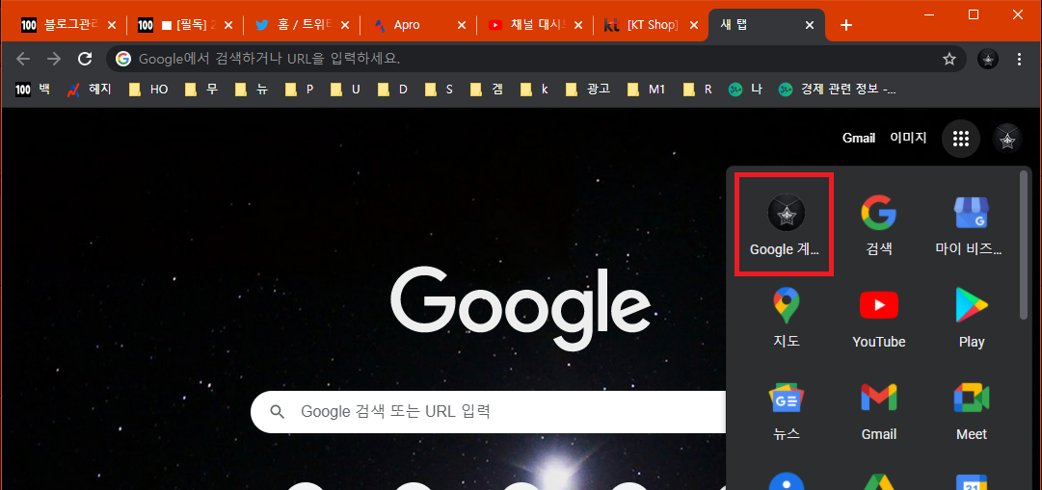The image size is (1042, 490).
Task: Open Chrome three-dot menu
Action: pyautogui.click(x=1020, y=59)
